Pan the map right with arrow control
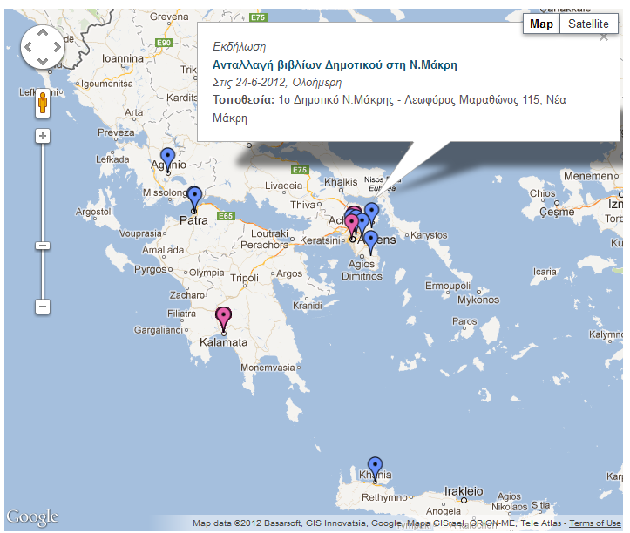The image size is (630, 533). coord(55,47)
